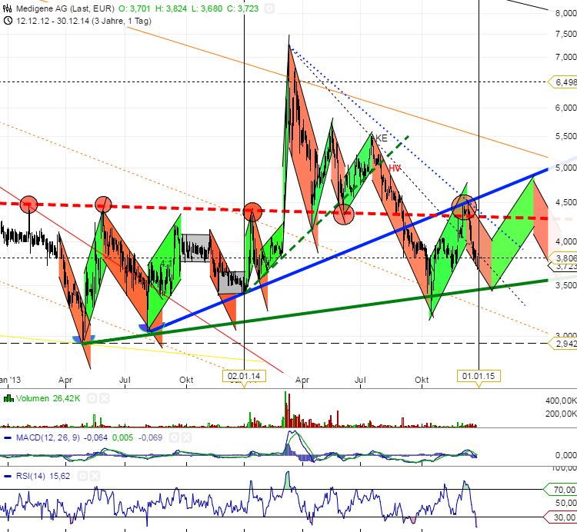
Task: Click the 6,498 price level tag
Action: [x=563, y=82]
